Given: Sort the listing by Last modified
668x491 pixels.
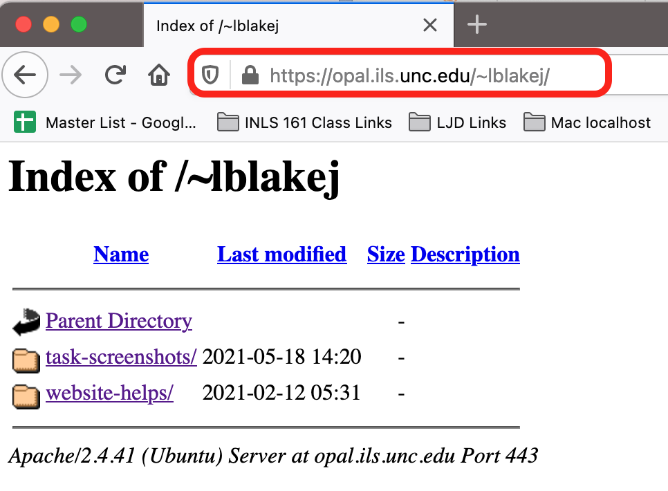Looking at the screenshot, I should (x=281, y=254).
